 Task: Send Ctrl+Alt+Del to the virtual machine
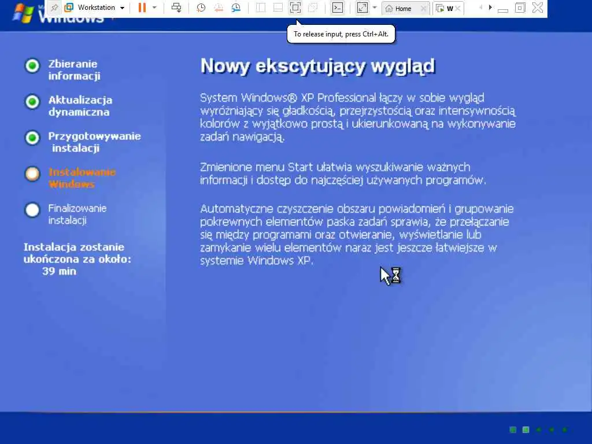pyautogui.click(x=176, y=8)
